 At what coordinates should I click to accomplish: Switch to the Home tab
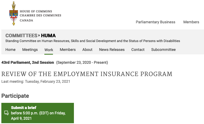pyautogui.click(x=10, y=50)
